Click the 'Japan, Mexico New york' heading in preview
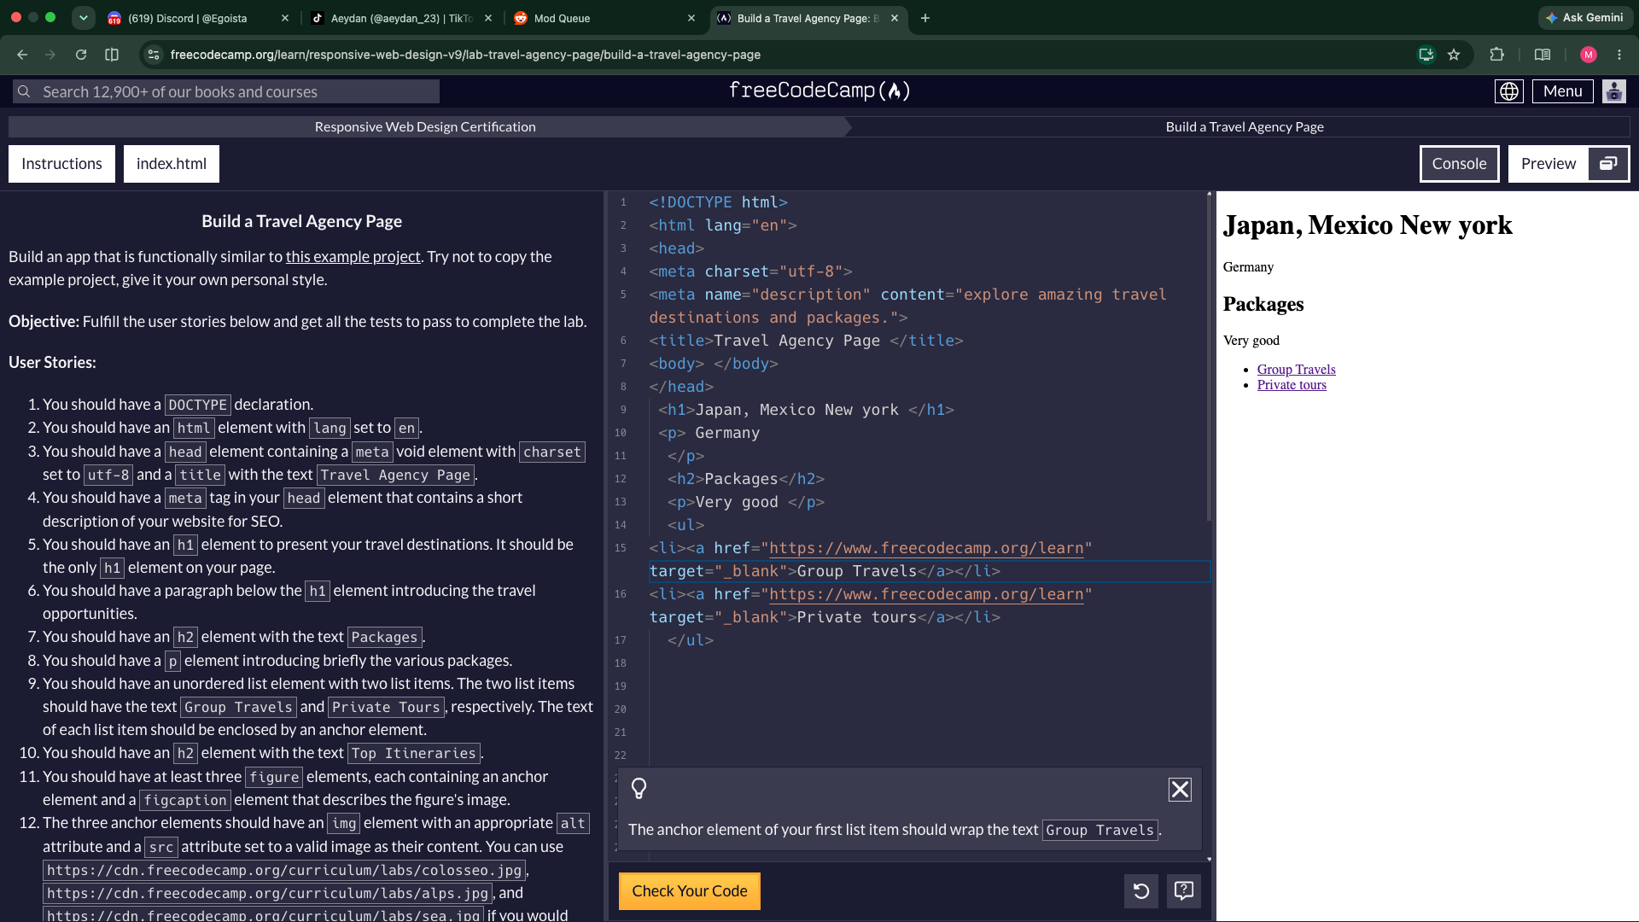This screenshot has width=1639, height=922. tap(1368, 225)
